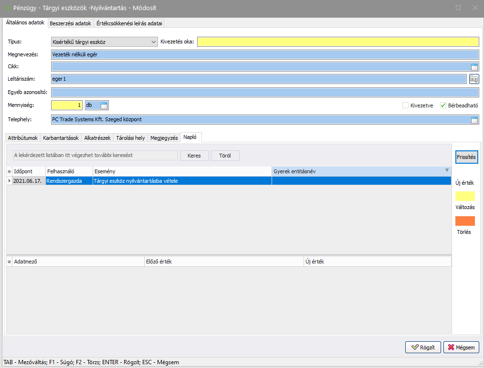The height and width of the screenshot is (368, 484).
Task: Expand the Típus dropdown
Action: [153, 42]
